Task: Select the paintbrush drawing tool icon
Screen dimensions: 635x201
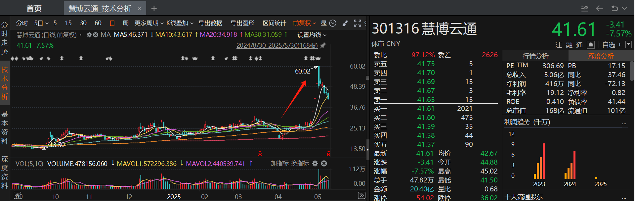Action: tap(345, 23)
